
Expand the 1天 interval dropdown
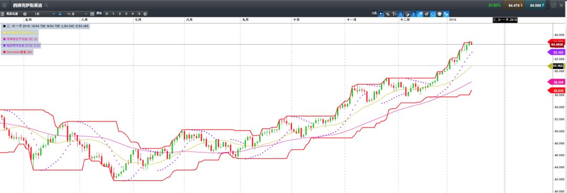(44, 14)
